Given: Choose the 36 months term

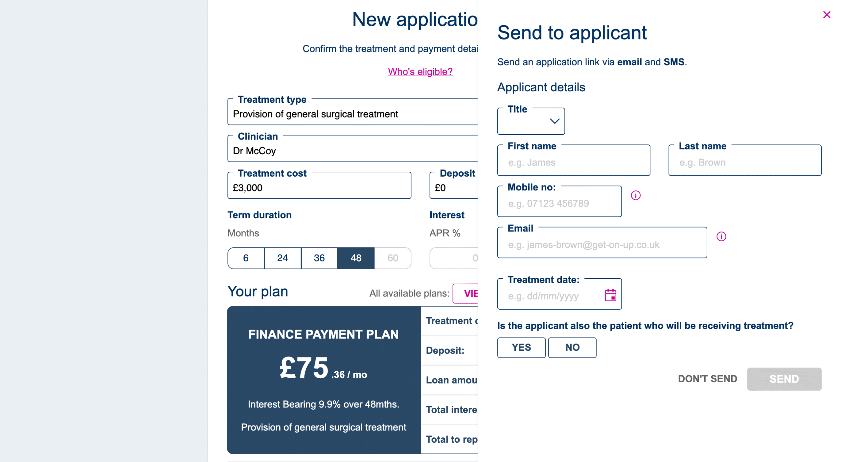Looking at the screenshot, I should point(319,258).
